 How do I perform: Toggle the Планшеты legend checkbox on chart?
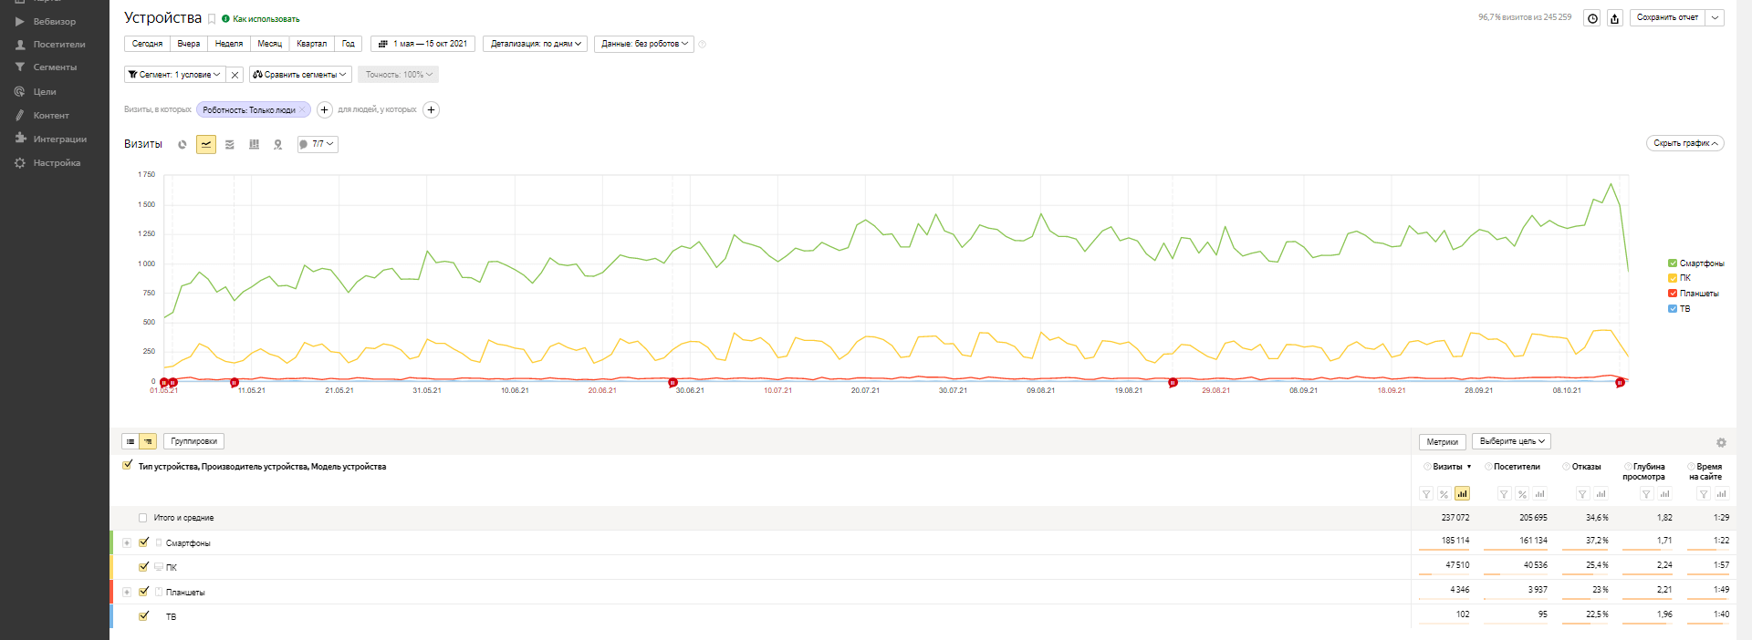(x=1673, y=294)
